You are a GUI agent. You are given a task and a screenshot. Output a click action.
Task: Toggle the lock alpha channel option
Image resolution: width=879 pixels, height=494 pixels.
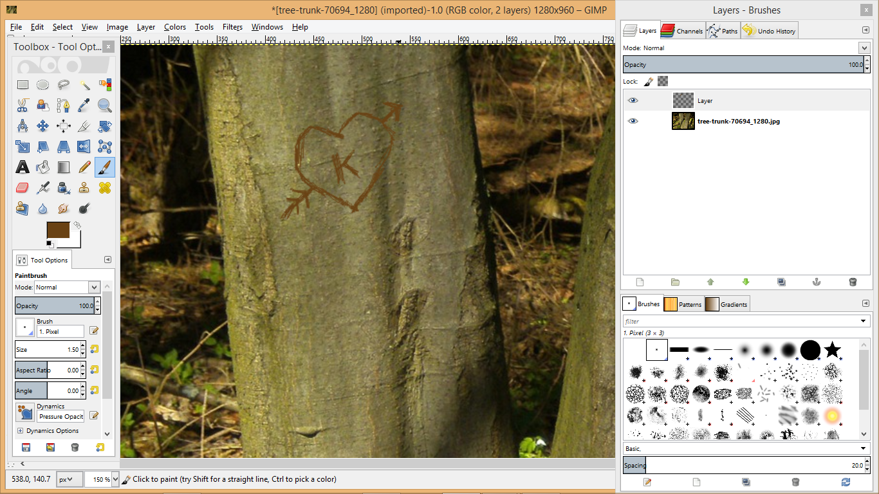663,82
